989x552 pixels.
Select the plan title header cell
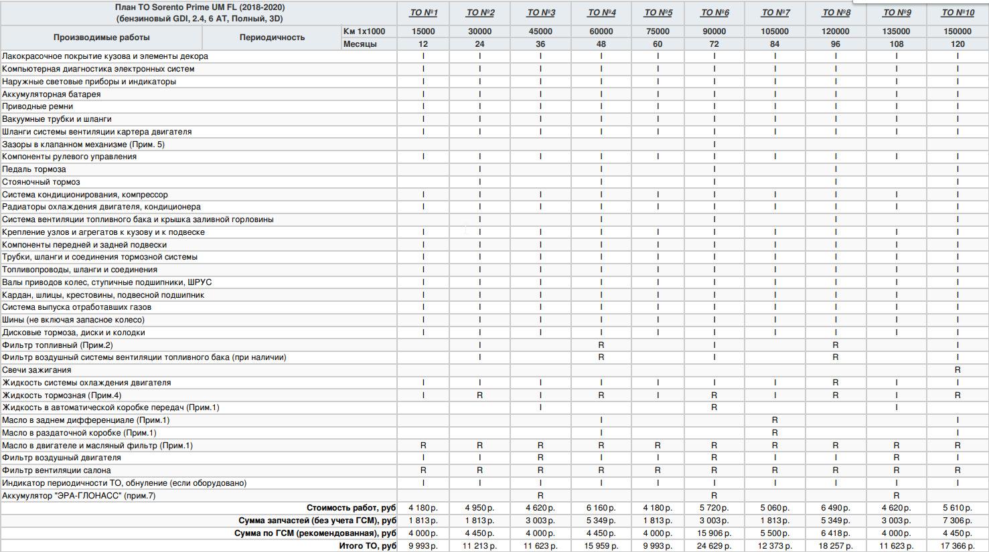[200, 13]
